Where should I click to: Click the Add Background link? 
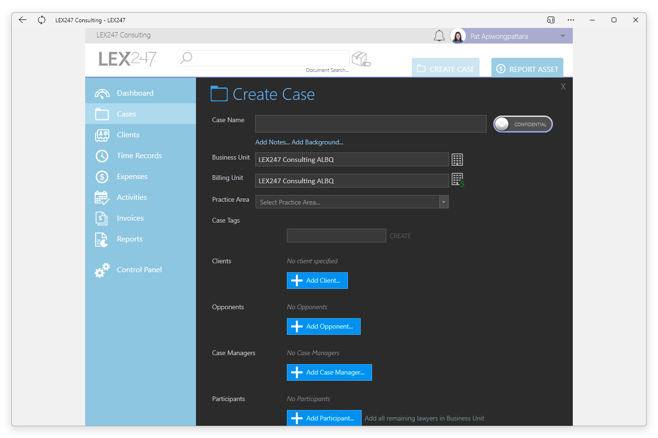[318, 142]
